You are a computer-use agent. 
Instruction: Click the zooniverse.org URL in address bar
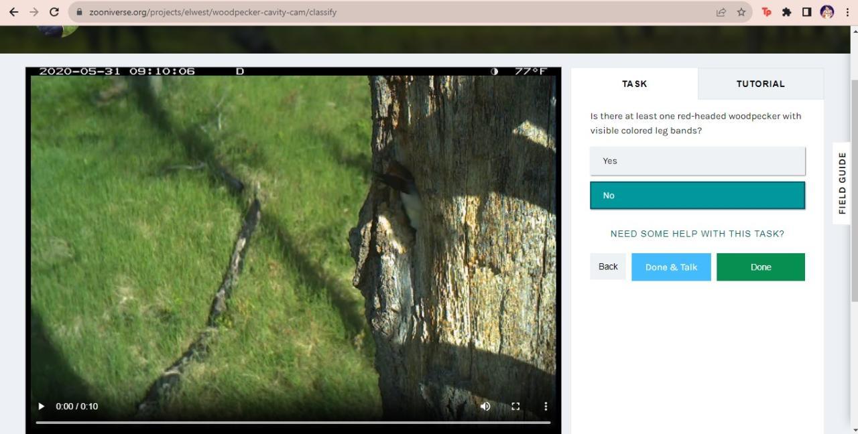212,12
